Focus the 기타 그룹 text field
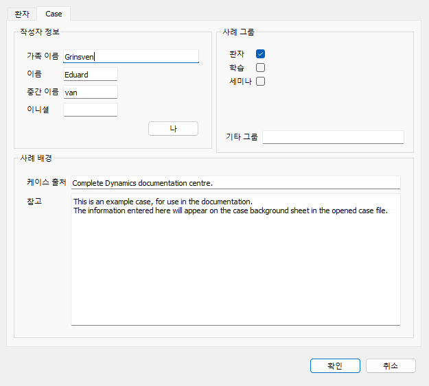Screen dimensions: 429x386 click(x=333, y=137)
